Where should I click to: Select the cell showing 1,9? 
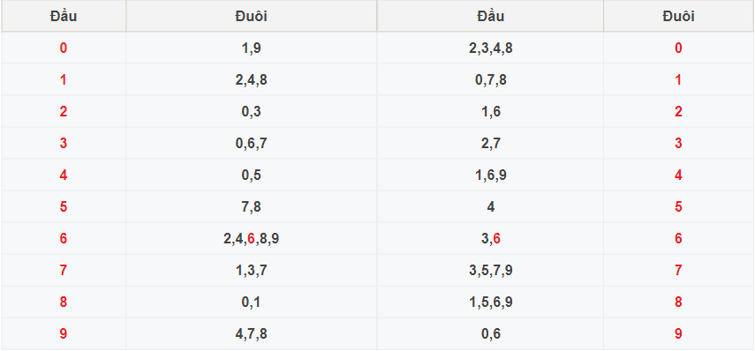point(251,49)
